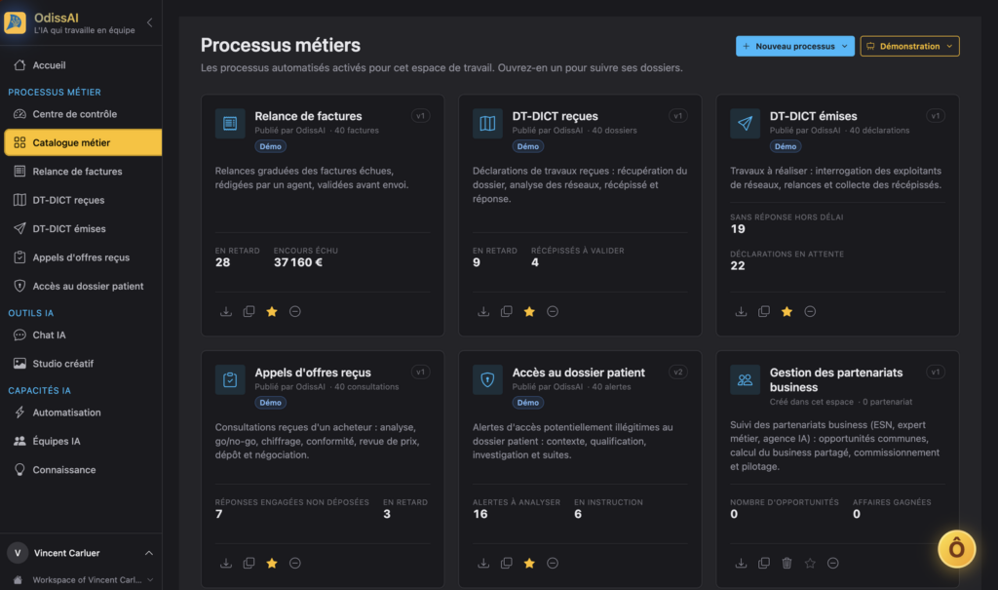The image size is (998, 590).
Task: Toggle the empty favorite star on Gestion des partenariats card
Action: click(810, 564)
